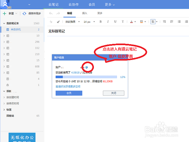Click the green plus 新建 icon

click(4, 13)
